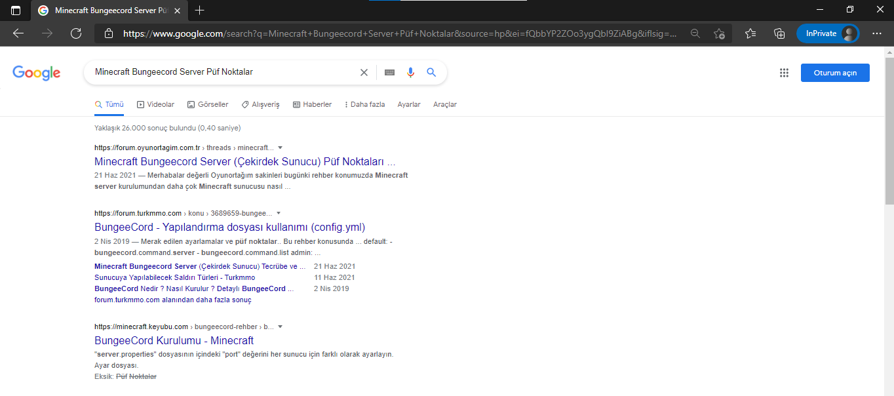This screenshot has height=396, width=894.
Task: Open a new tab with plus icon
Action: 200,10
